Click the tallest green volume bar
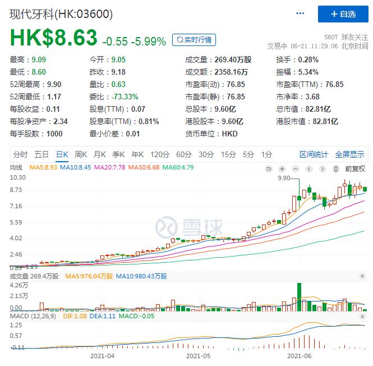 (299, 297)
